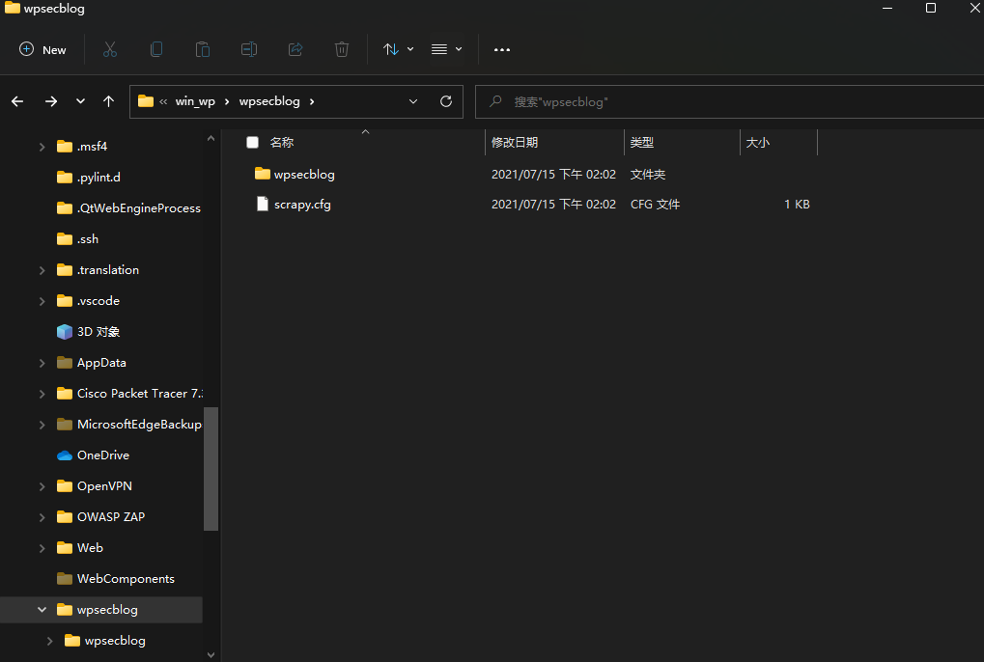The width and height of the screenshot is (984, 662).
Task: Expand the OpenVPN tree folder
Action: pos(42,486)
